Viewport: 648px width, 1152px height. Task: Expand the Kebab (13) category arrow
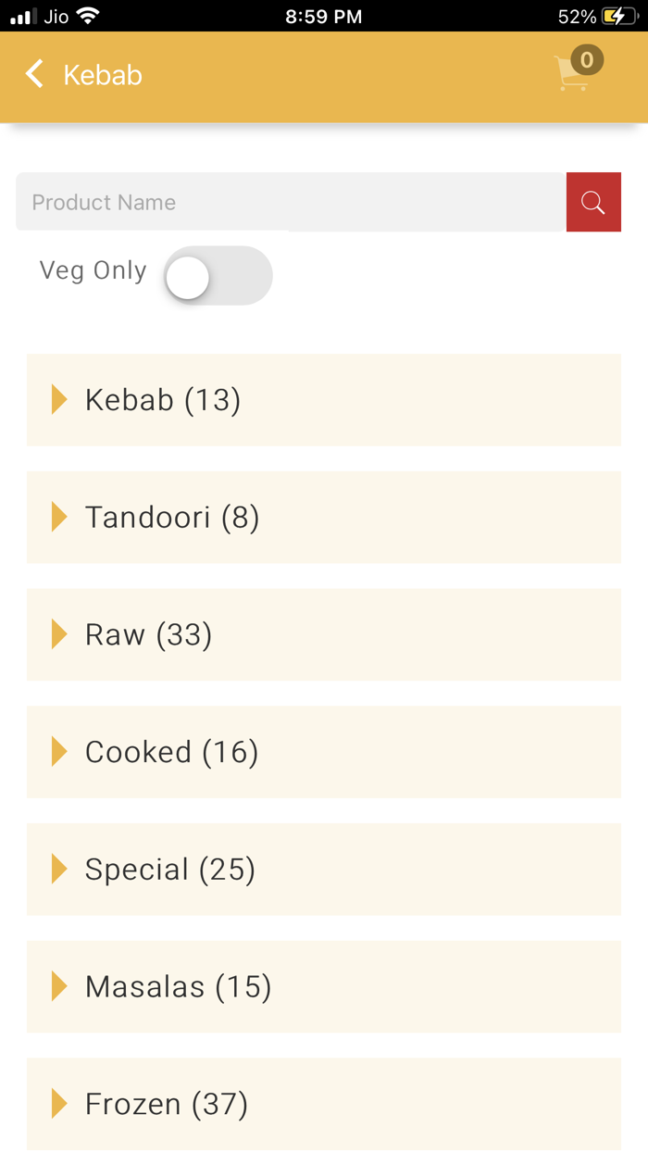(x=59, y=400)
